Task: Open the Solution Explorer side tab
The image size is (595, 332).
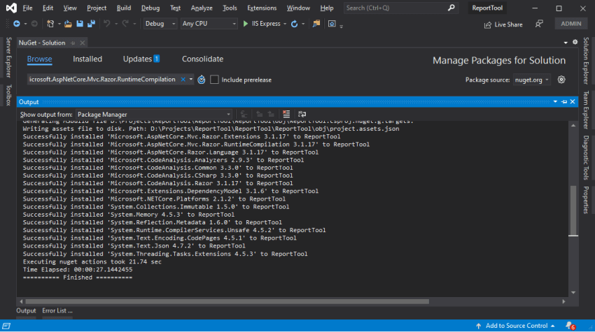Action: 587,61
